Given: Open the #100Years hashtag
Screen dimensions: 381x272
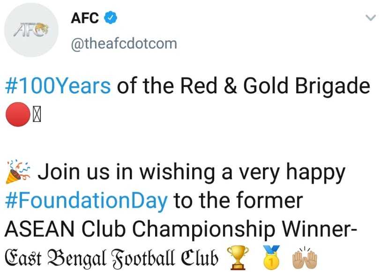Looking at the screenshot, I should [x=58, y=85].
